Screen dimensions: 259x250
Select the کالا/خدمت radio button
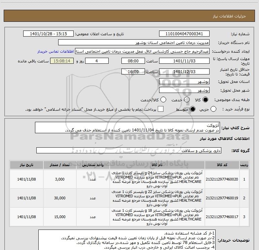pyautogui.click(x=163, y=100)
